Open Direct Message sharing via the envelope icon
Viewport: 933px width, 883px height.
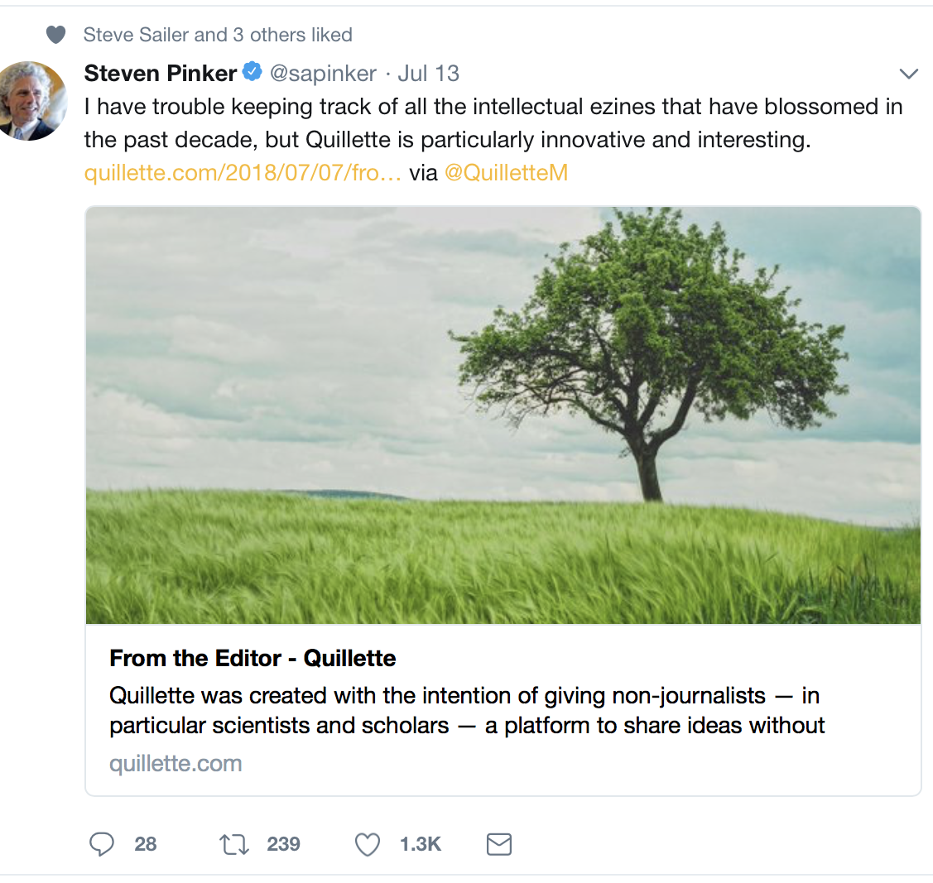498,844
